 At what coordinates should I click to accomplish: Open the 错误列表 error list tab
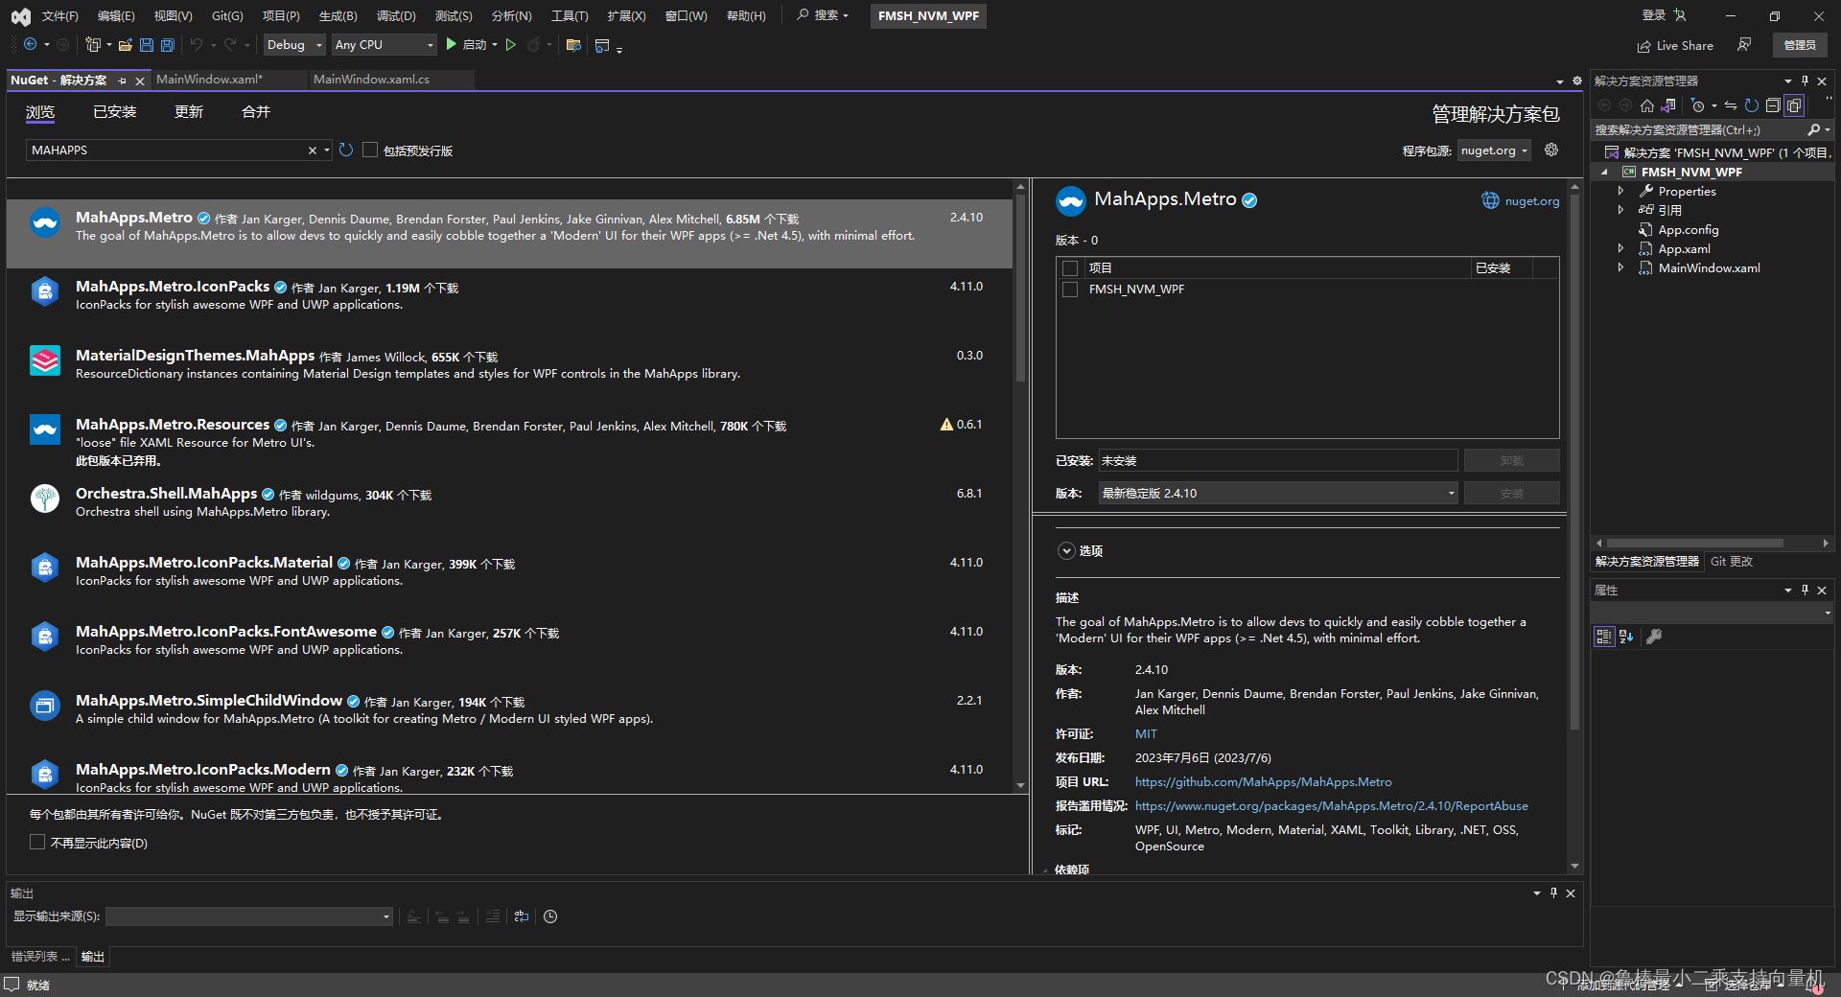click(40, 956)
